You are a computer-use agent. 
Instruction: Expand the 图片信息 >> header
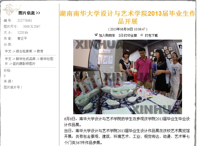29,13
